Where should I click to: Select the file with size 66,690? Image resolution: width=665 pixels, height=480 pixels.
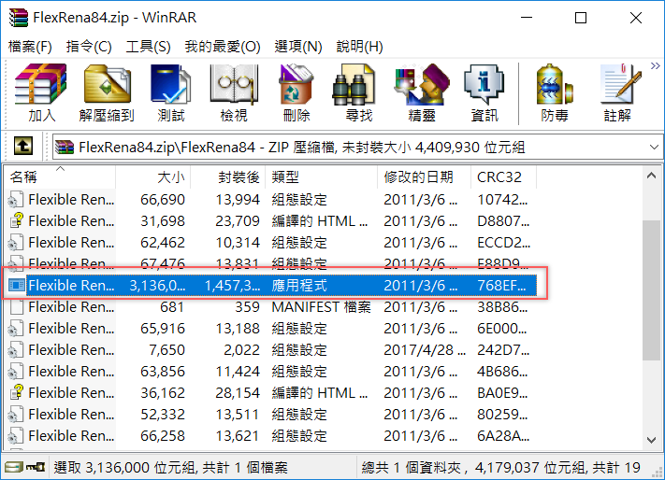271,199
